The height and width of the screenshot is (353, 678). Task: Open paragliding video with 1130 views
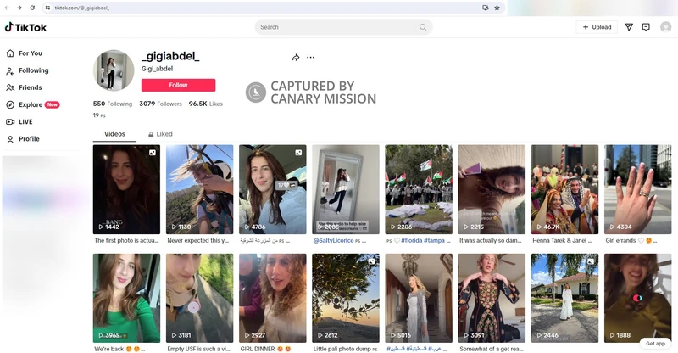(x=199, y=189)
